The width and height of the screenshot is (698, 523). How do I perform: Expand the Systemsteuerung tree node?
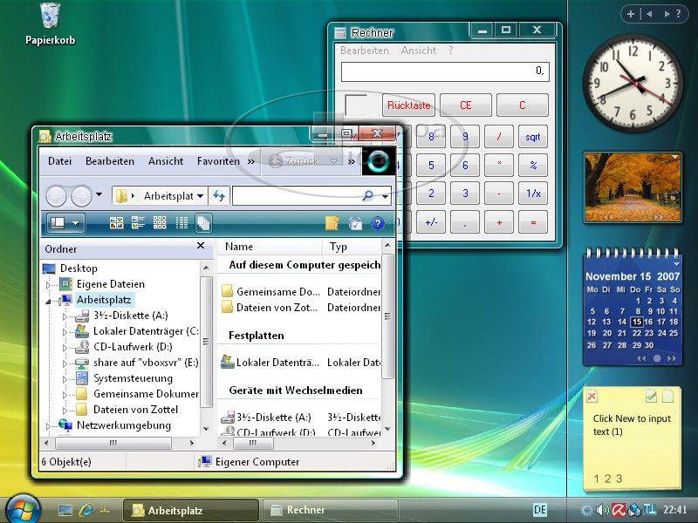(x=65, y=379)
